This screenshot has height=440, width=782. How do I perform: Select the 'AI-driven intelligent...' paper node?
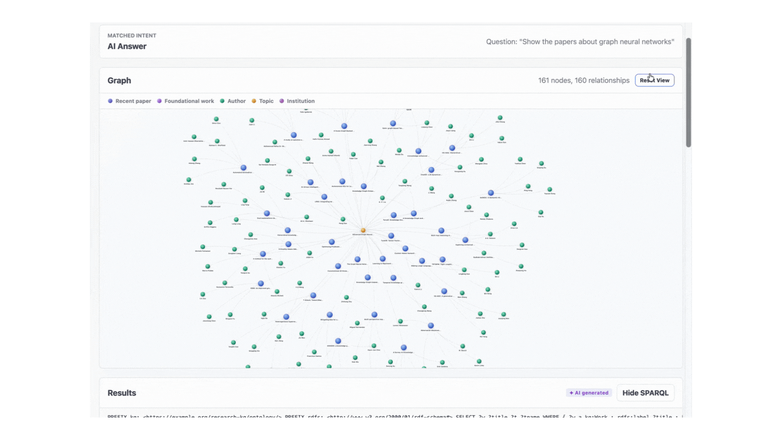click(310, 182)
